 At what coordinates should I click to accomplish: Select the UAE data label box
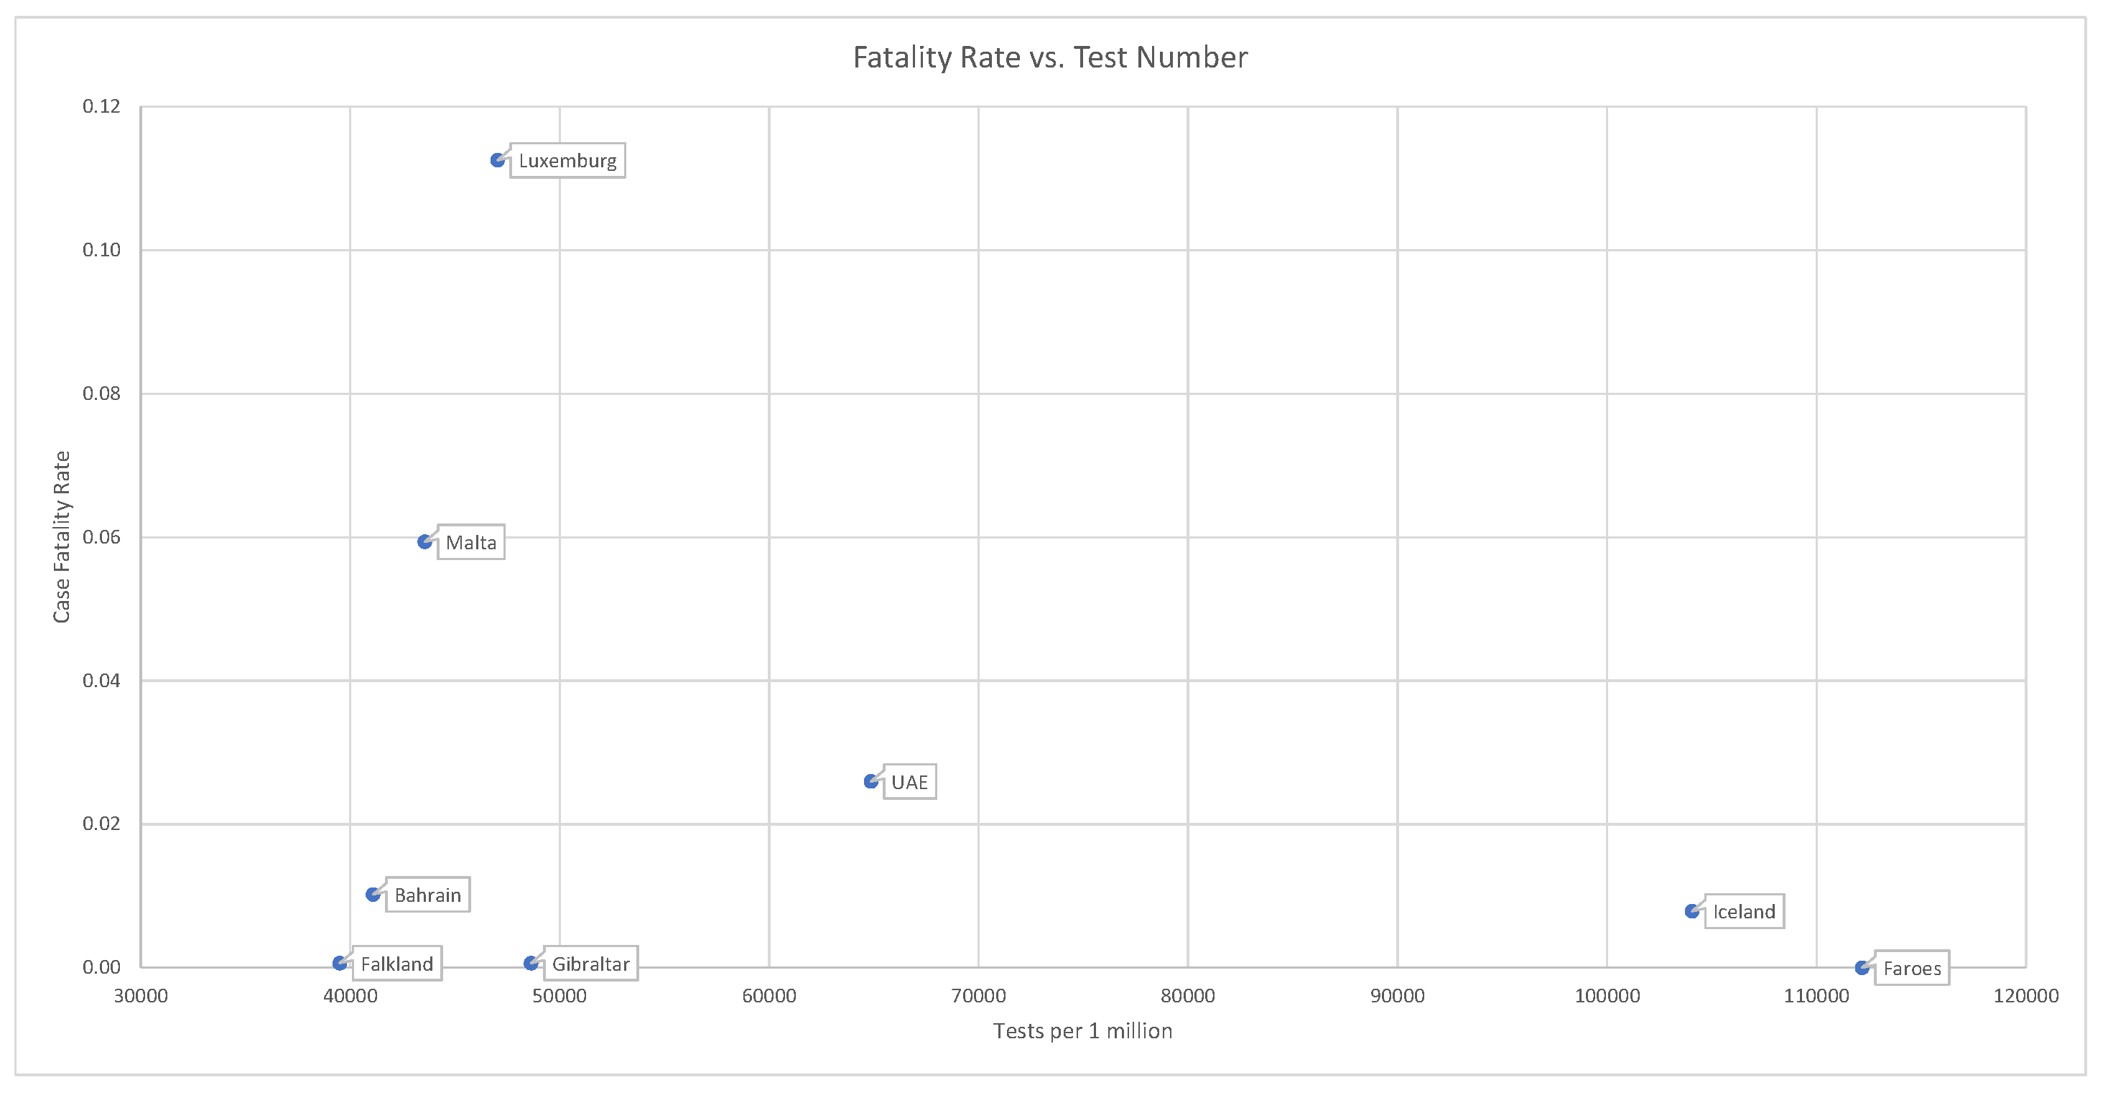click(909, 783)
